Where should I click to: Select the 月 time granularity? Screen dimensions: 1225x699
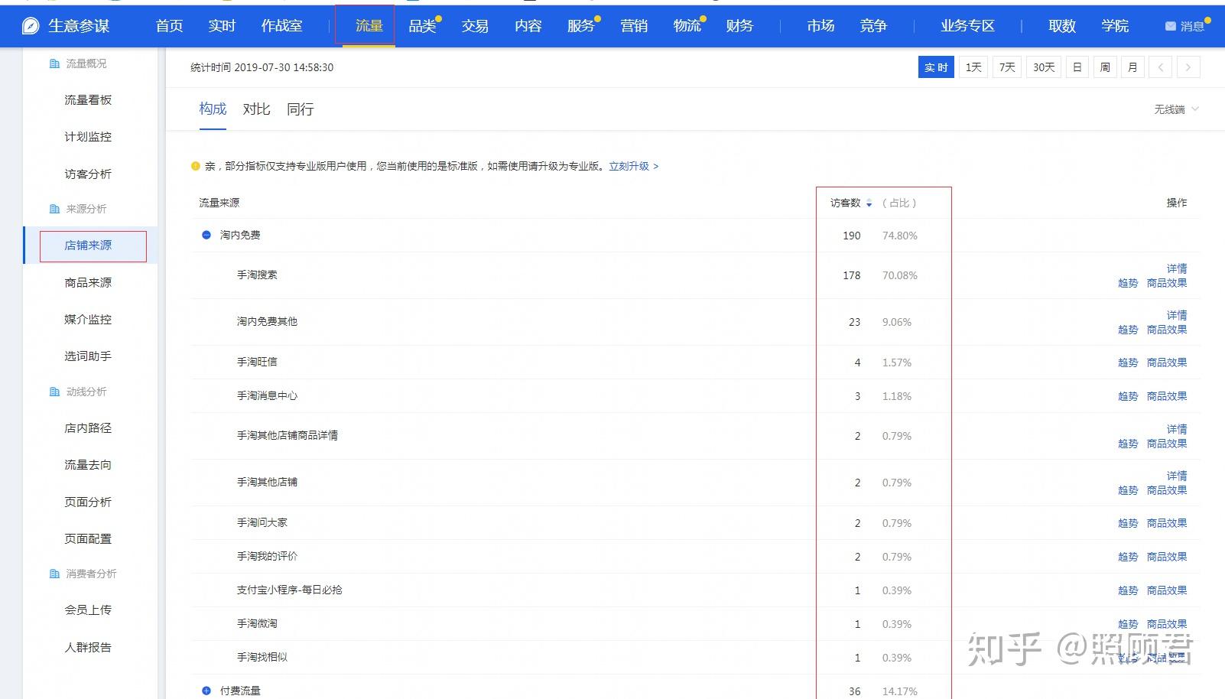(1132, 67)
